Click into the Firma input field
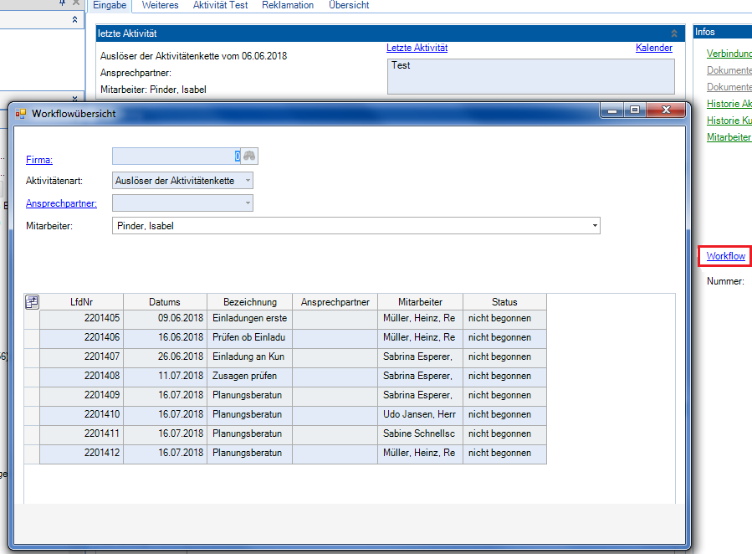Viewport: 752px width, 554px height. (x=174, y=156)
